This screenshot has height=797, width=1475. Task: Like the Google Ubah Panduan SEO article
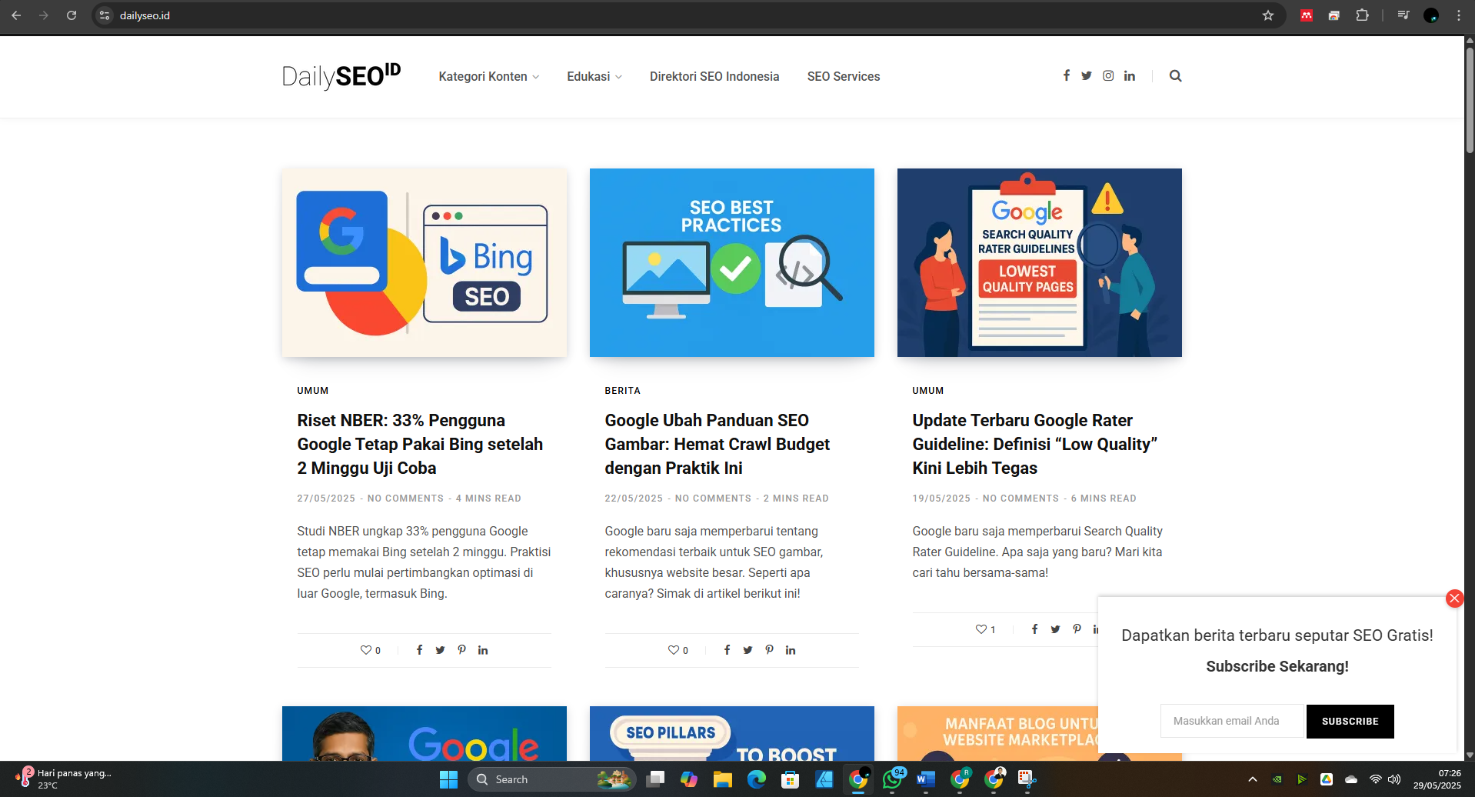[674, 650]
